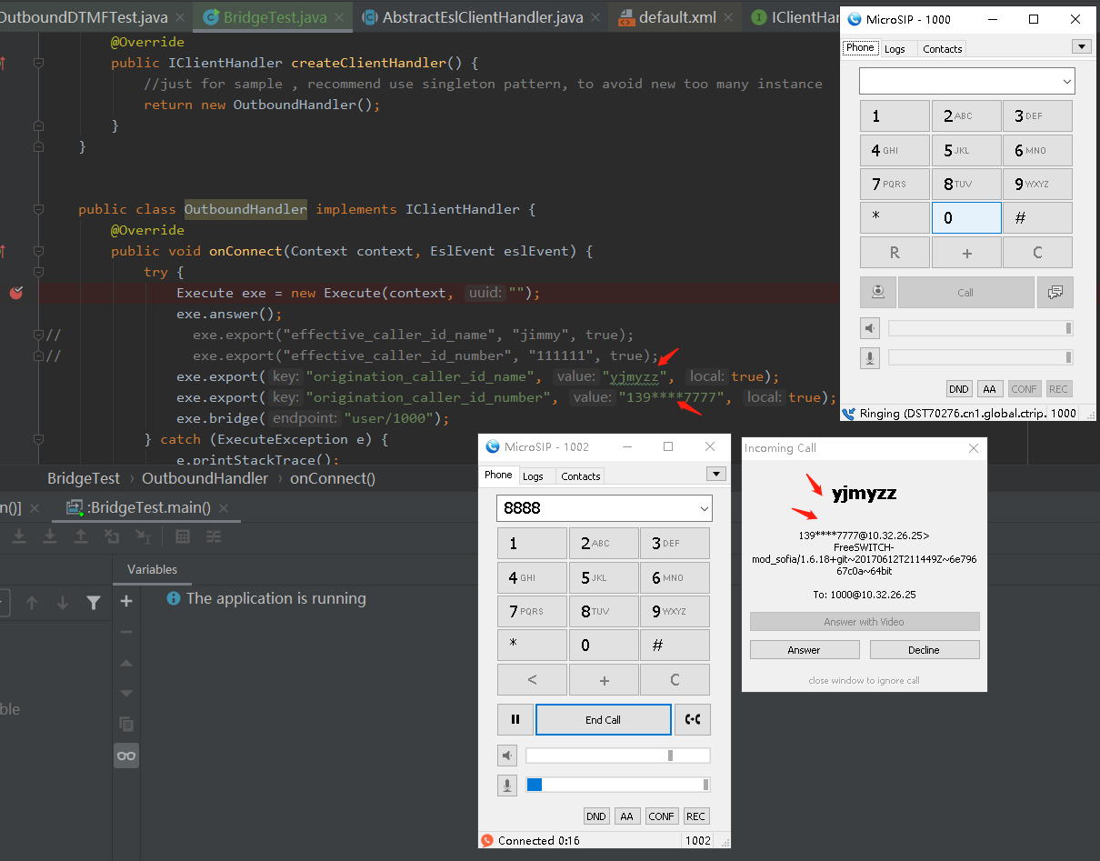Image resolution: width=1100 pixels, height=861 pixels.
Task: Click the Step Into download-arrow icon
Action: click(x=19, y=536)
